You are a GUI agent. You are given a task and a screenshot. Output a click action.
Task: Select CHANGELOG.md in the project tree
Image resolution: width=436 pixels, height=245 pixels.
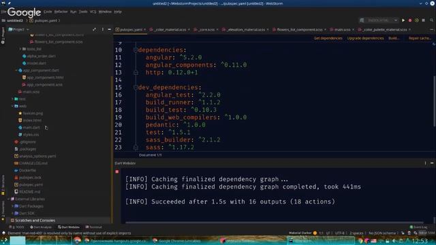pos(33,163)
